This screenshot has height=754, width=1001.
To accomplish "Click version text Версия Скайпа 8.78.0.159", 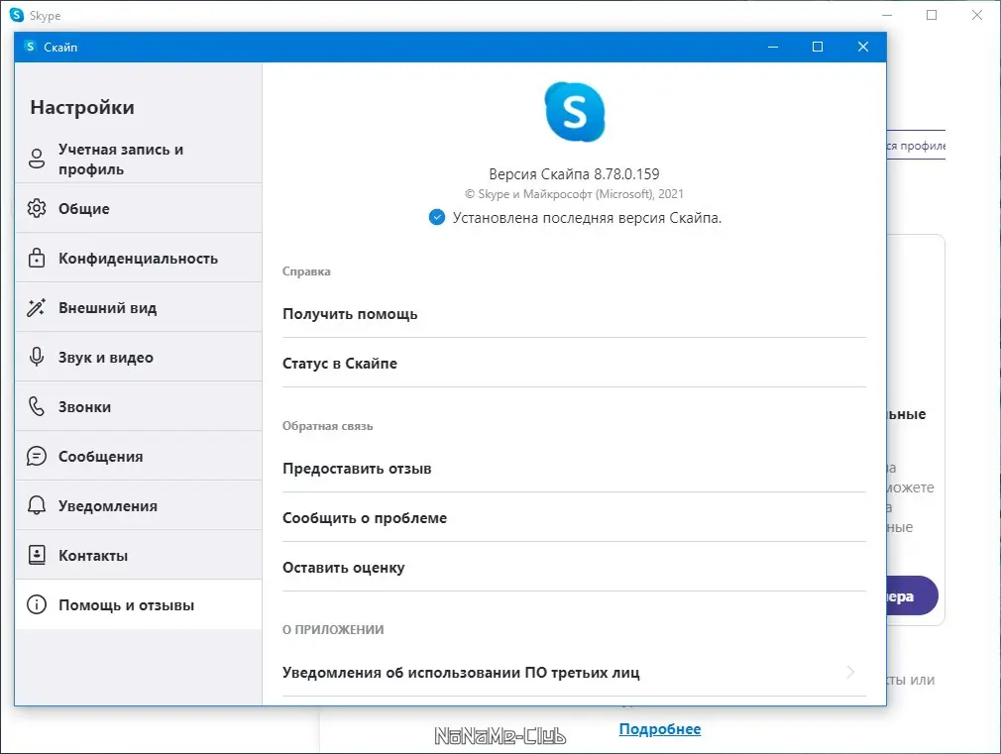I will coord(574,173).
